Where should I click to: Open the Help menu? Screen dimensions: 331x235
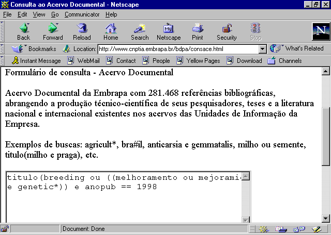pos(111,14)
